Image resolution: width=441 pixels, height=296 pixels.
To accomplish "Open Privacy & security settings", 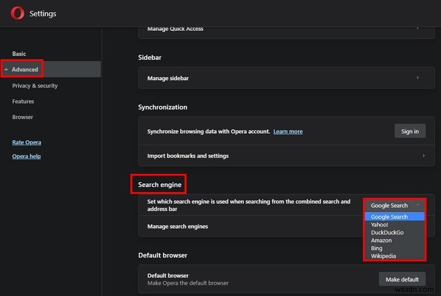I will point(35,86).
